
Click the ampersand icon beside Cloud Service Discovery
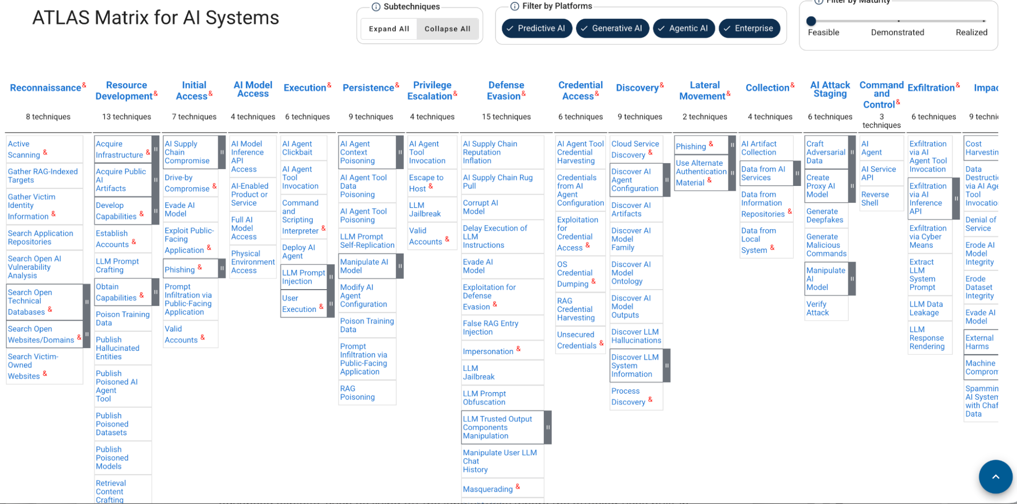pos(650,152)
